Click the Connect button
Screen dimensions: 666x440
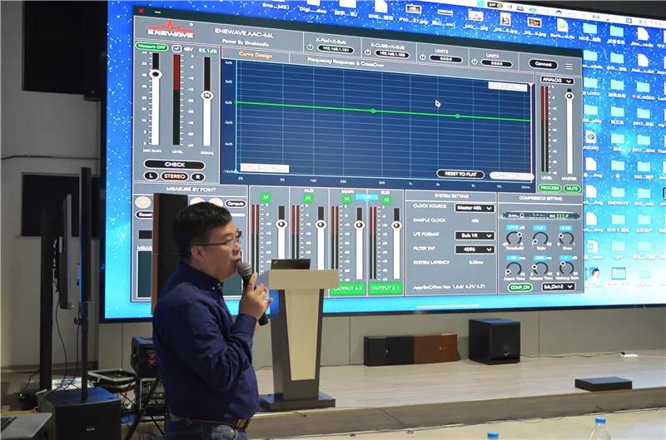pyautogui.click(x=543, y=64)
